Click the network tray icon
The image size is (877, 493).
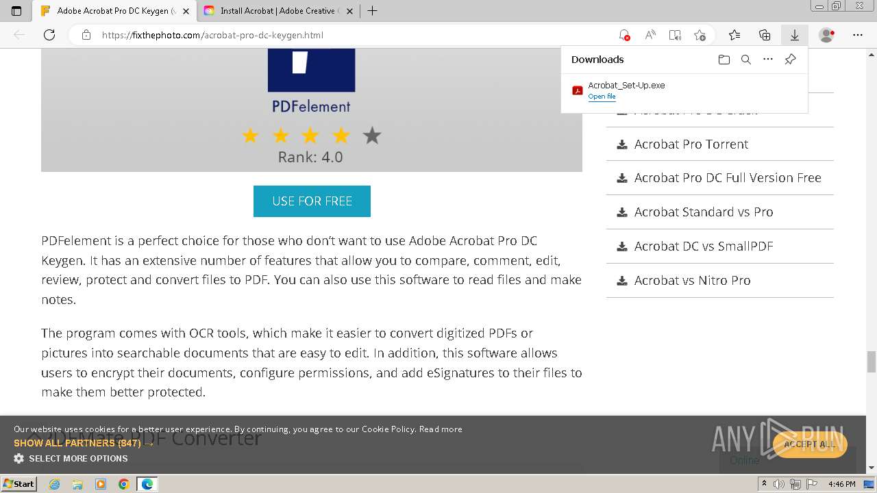[795, 484]
